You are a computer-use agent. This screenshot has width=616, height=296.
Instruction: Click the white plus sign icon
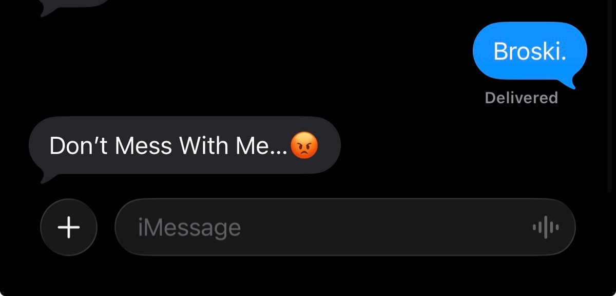pyautogui.click(x=69, y=227)
